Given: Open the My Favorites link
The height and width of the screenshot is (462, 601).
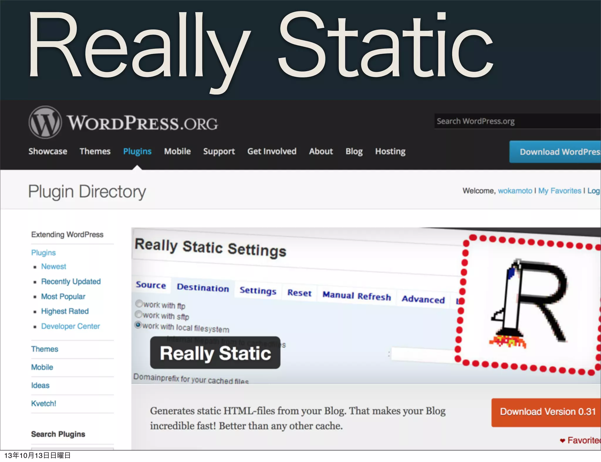Looking at the screenshot, I should [560, 191].
